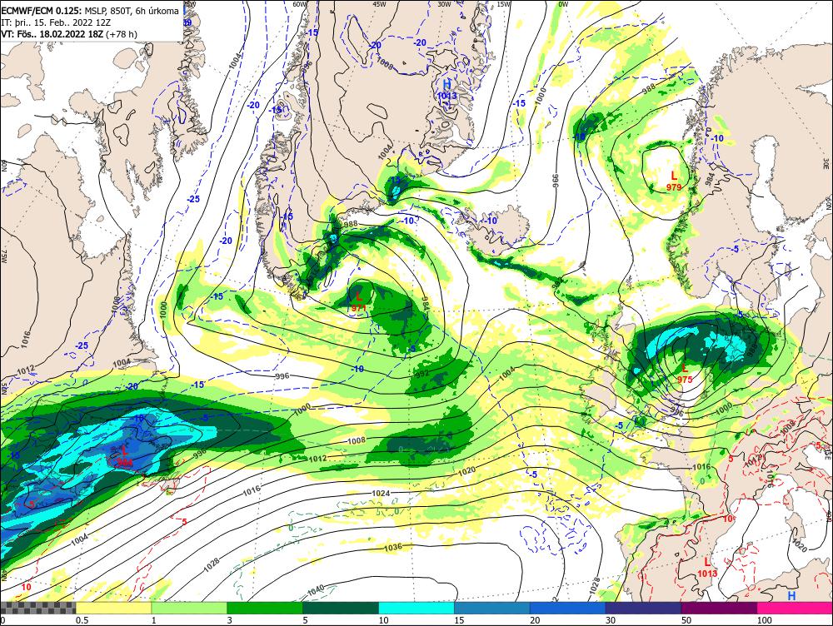The width and height of the screenshot is (833, 626).
Task: Click the high pressure marker 'H 1013' over Greenland
Action: point(446,90)
